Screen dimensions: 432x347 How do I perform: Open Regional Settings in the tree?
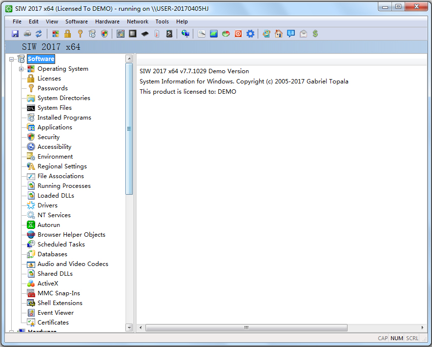point(62,166)
